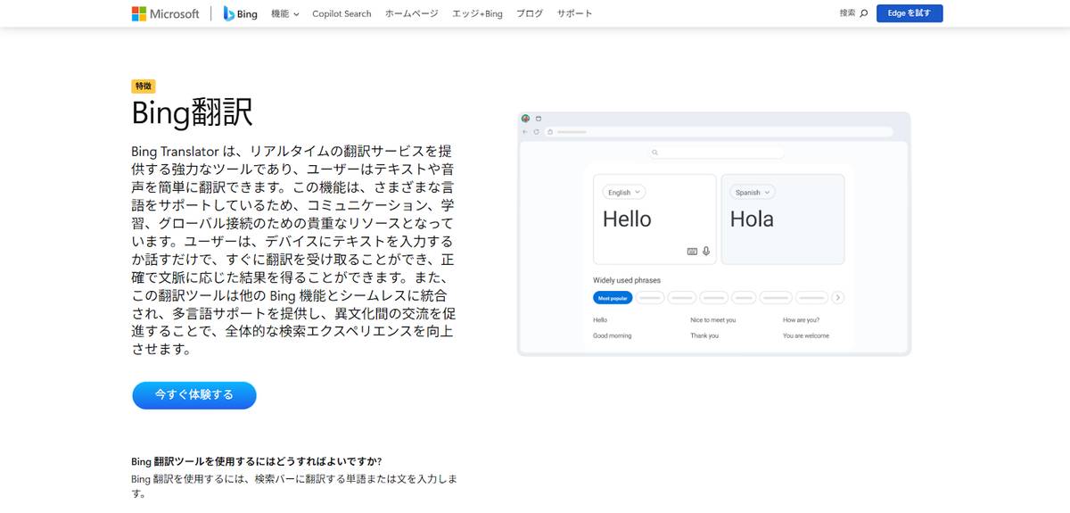The height and width of the screenshot is (513, 1070).
Task: Expand phrase categories with right chevron
Action: [837, 297]
